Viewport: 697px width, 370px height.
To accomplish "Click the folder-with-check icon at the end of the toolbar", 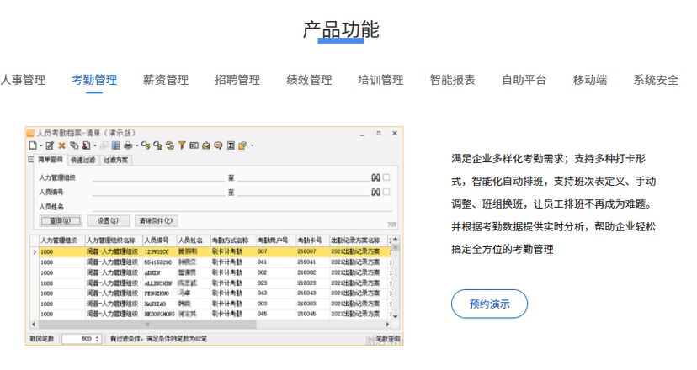I will coord(242,145).
